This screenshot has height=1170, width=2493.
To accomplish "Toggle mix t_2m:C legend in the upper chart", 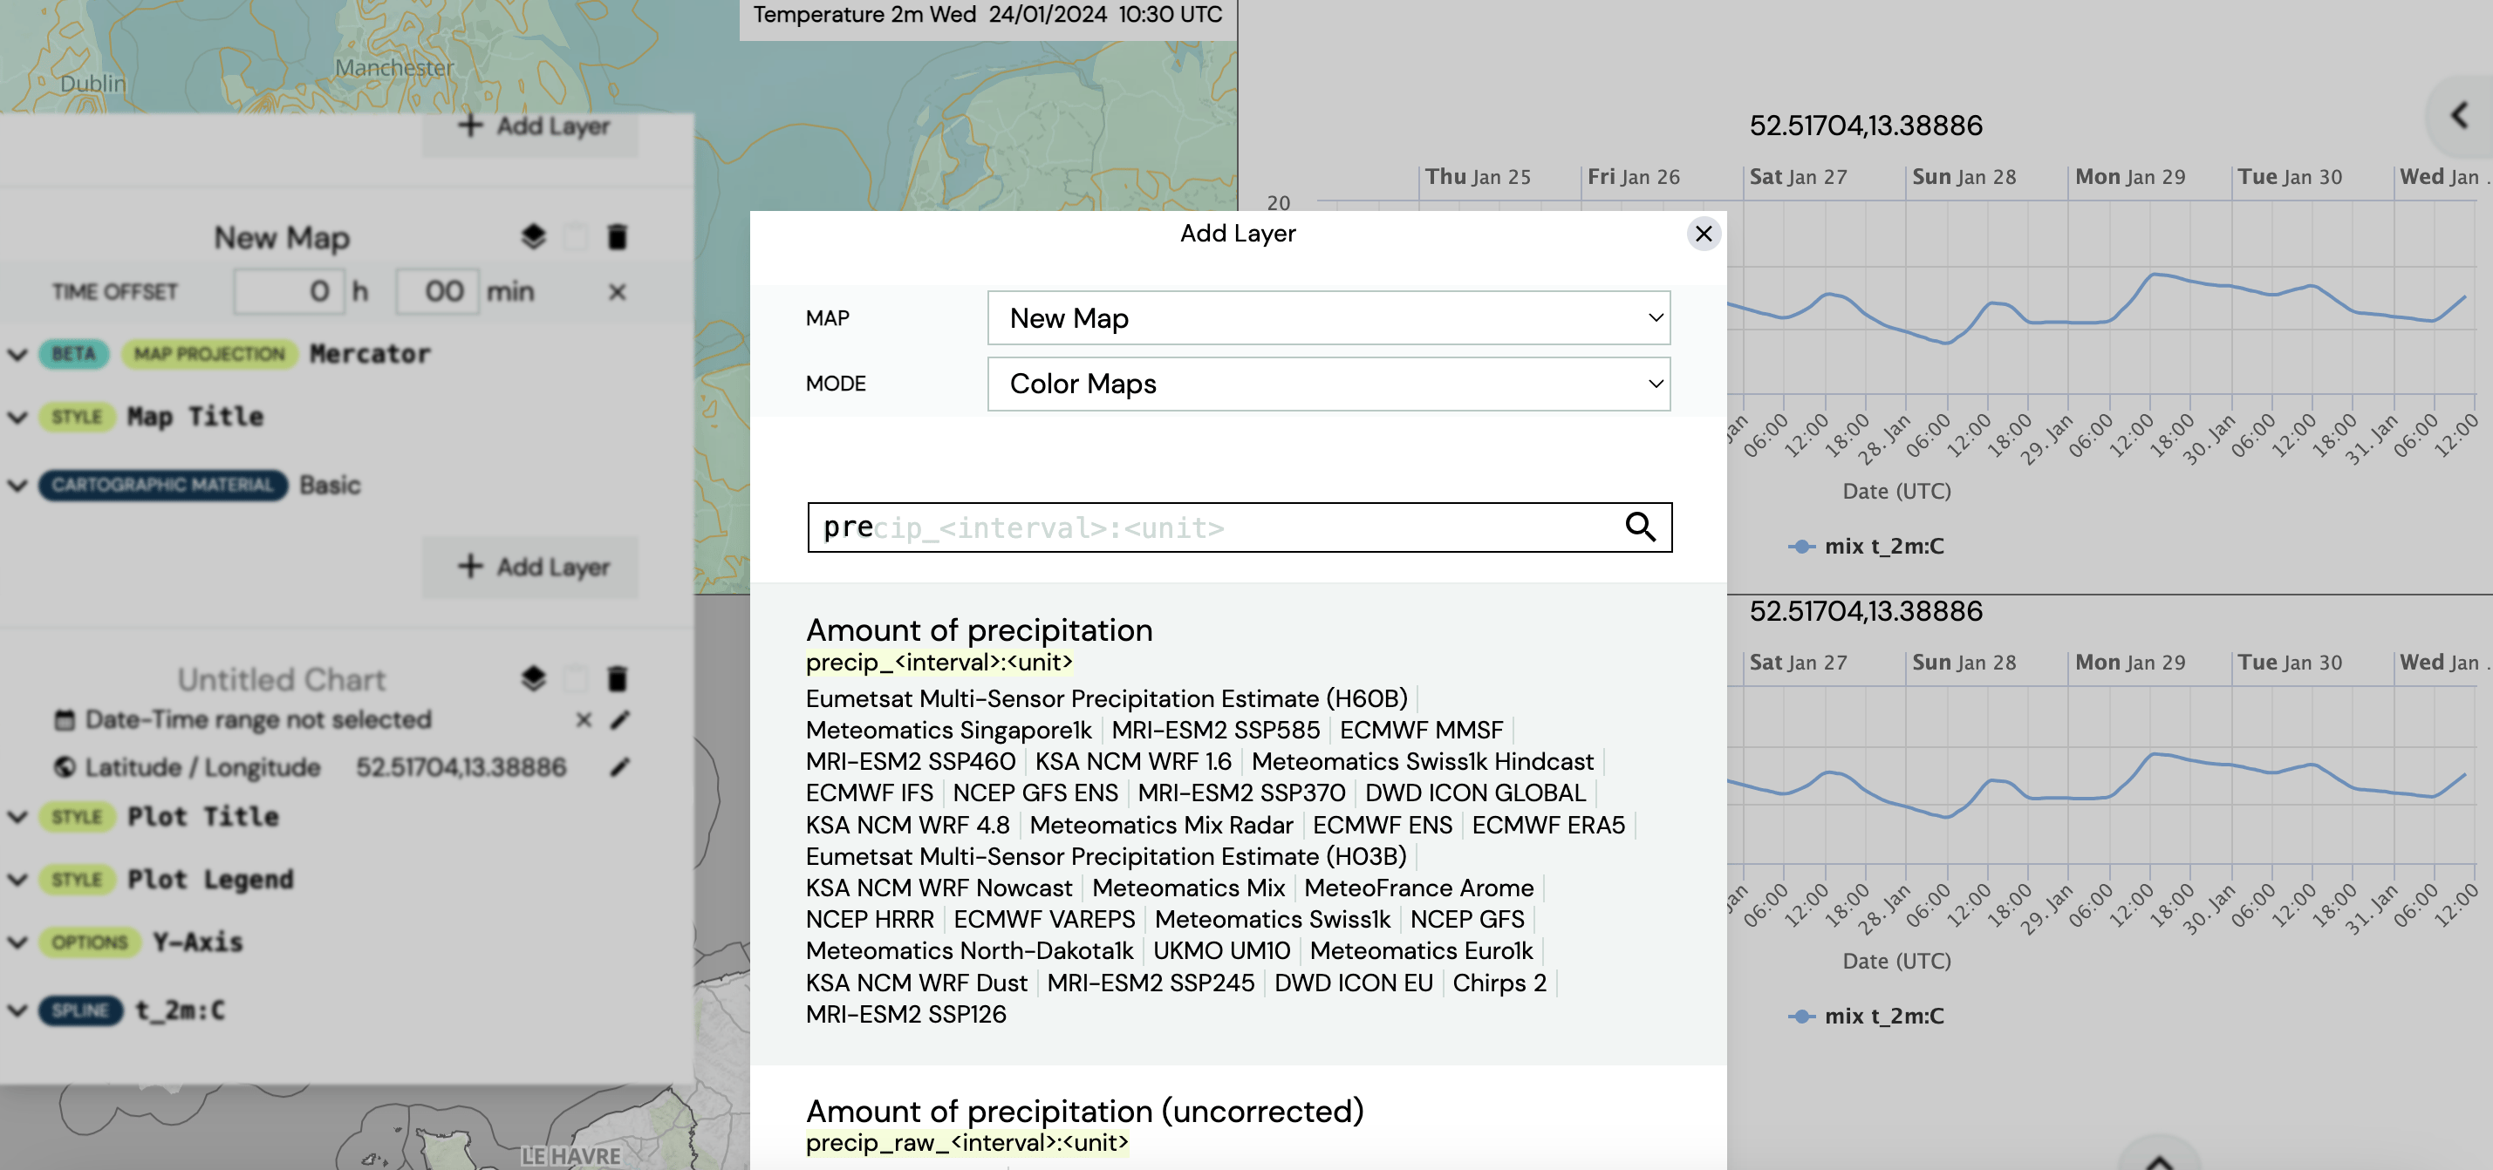I will [1866, 547].
